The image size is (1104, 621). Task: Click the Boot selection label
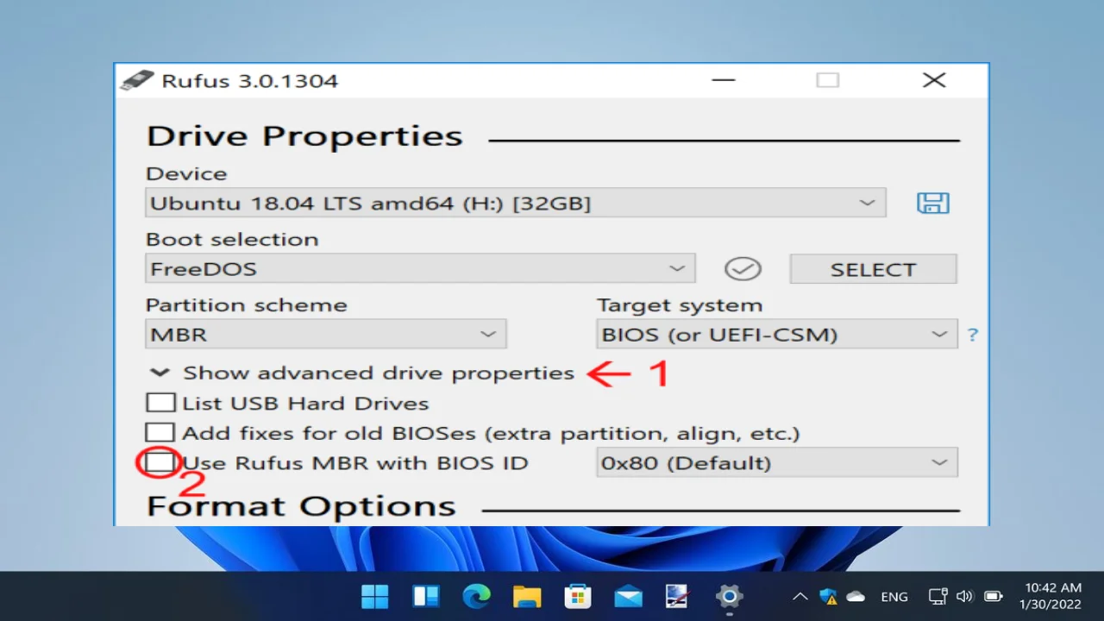[232, 240]
